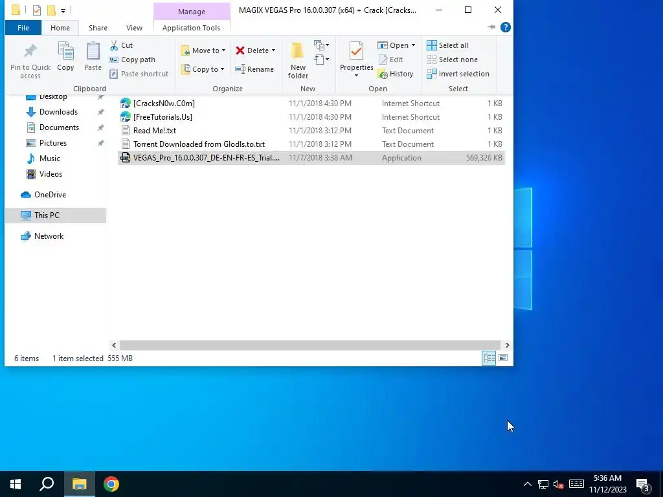Open Music in the navigation pane
Screen dimensions: 663x497
(49, 159)
